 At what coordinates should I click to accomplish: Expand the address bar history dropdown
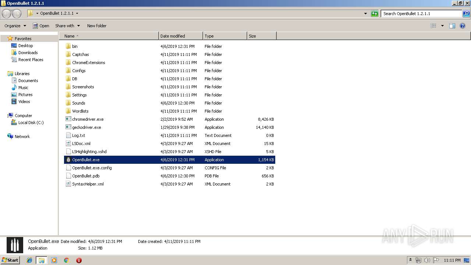[x=365, y=14]
